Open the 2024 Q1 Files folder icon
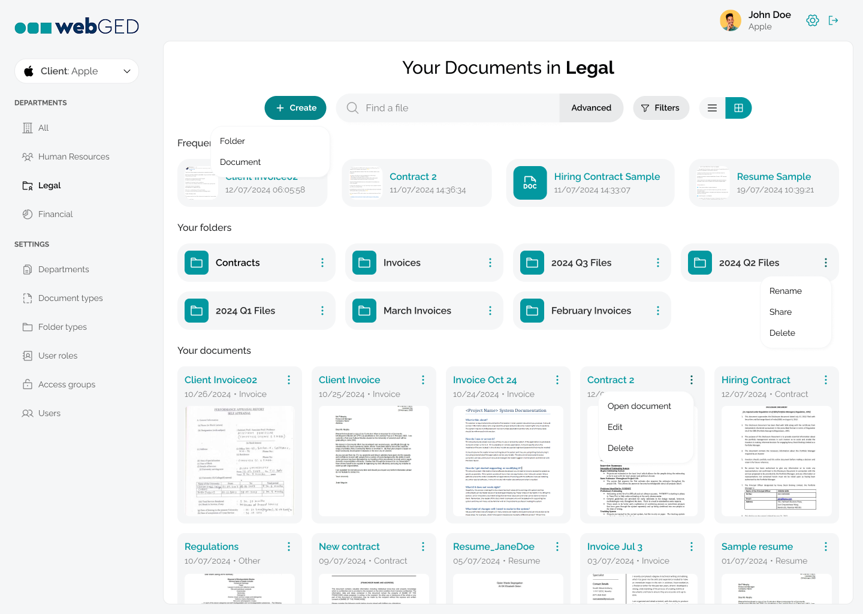This screenshot has height=614, width=863. (197, 311)
